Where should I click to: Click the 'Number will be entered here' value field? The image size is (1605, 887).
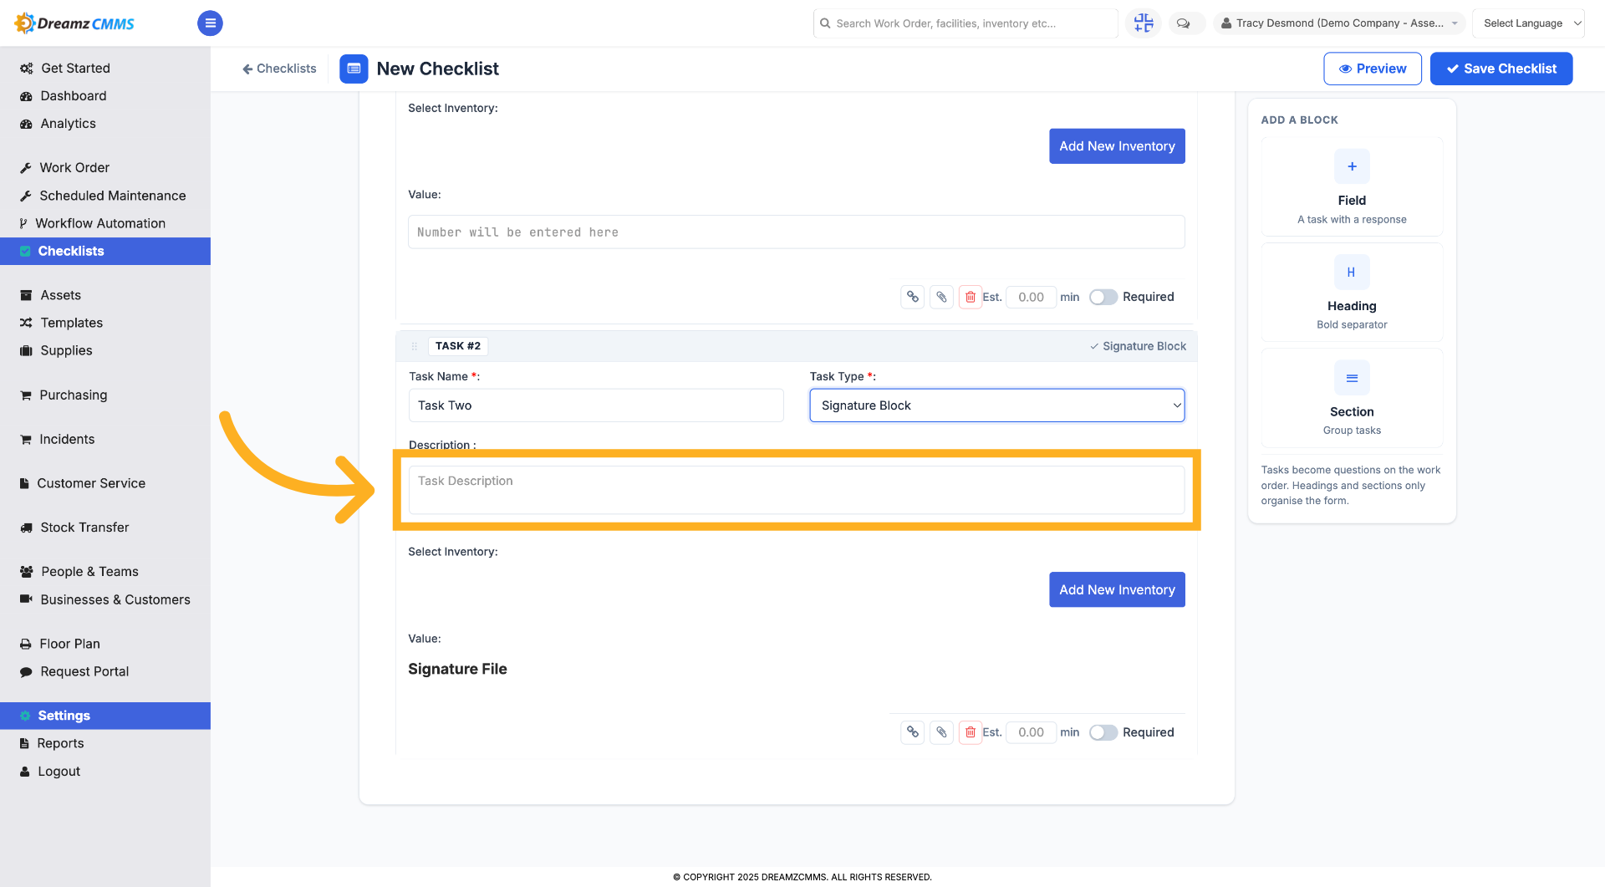tap(797, 232)
